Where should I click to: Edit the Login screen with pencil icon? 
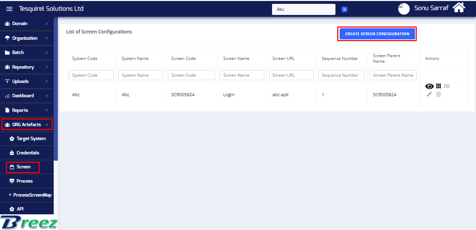pos(429,94)
